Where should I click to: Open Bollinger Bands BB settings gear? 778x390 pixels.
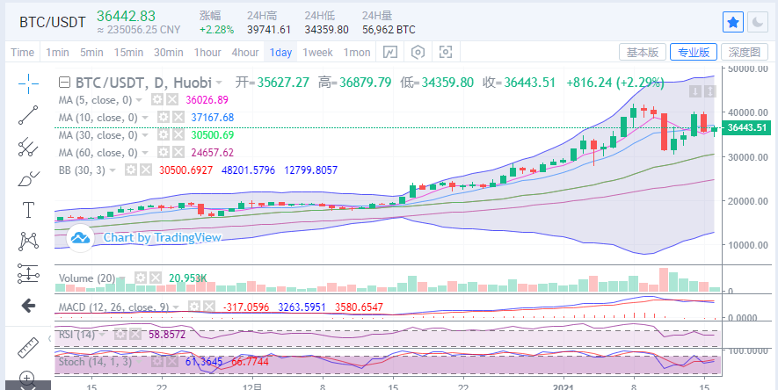[130, 170]
